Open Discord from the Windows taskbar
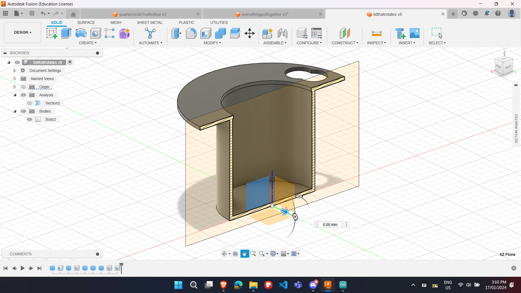The height and width of the screenshot is (293, 521). click(313, 285)
